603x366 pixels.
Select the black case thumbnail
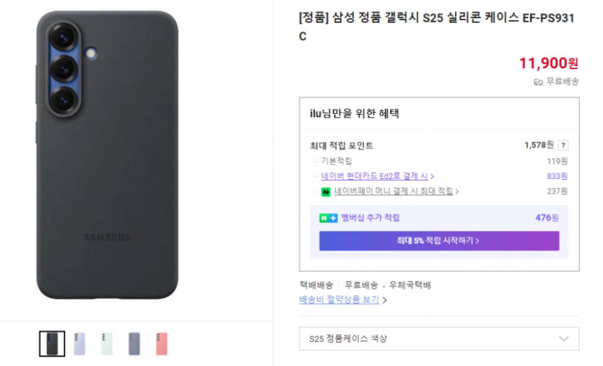tap(52, 344)
